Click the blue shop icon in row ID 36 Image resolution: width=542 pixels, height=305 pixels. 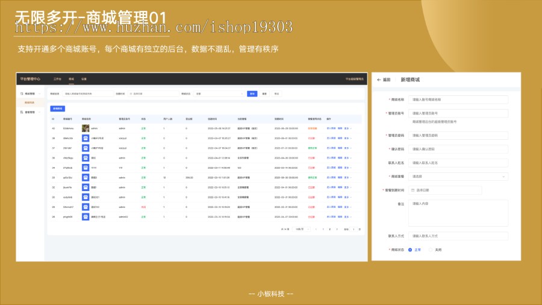coord(86,158)
